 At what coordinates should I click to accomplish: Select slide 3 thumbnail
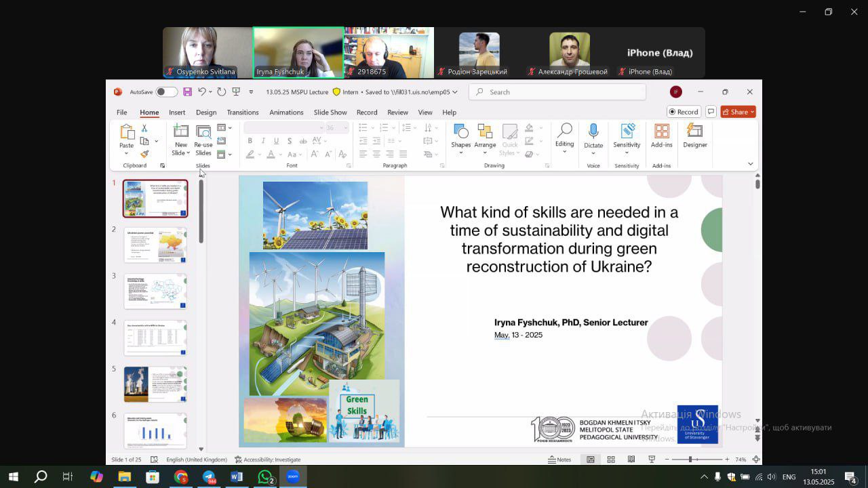click(x=155, y=291)
